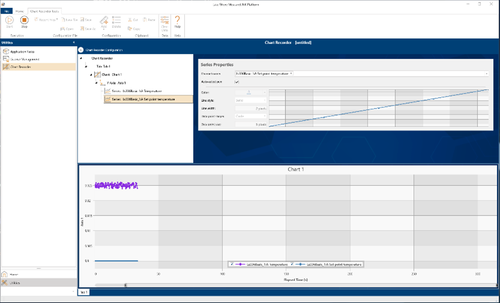The width and height of the screenshot is (500, 303).
Task: Collapse the Chart Recorder tree node
Action: [x=82, y=58]
